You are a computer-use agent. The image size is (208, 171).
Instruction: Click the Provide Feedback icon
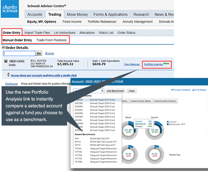pos(172,90)
